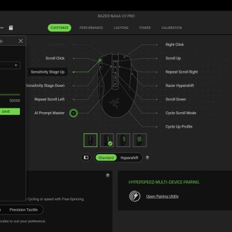Switch to Hypershift button mapping mode
The height and width of the screenshot is (232, 232).
pyautogui.click(x=130, y=158)
